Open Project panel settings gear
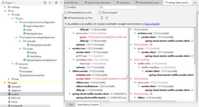This screenshot has height=107, width=199. coord(56,2)
